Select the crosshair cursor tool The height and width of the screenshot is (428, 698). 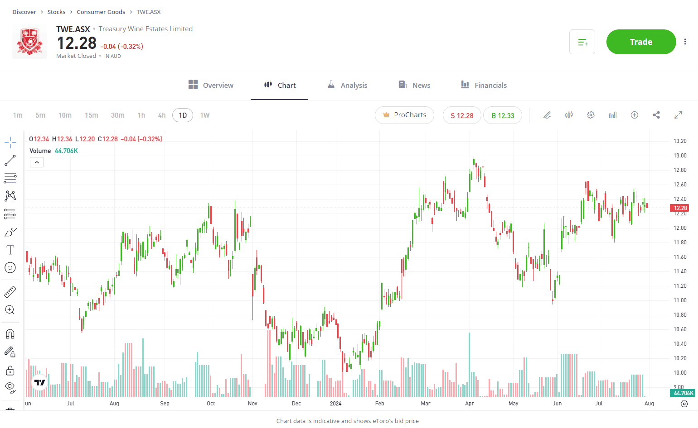[10, 143]
